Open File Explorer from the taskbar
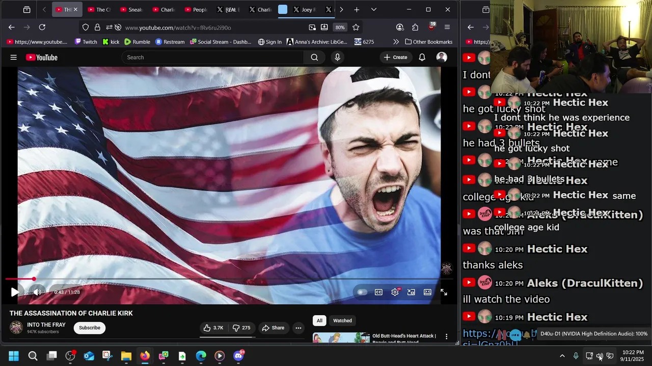Viewport: 652px width, 366px height. click(x=126, y=356)
